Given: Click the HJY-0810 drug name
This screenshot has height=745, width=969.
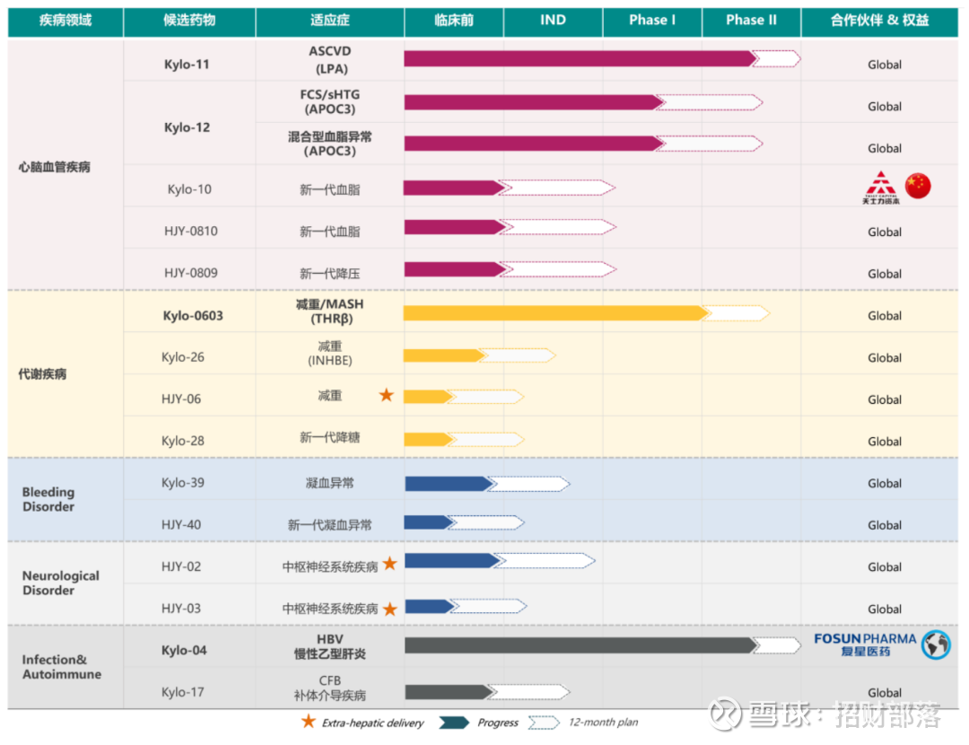Looking at the screenshot, I should coord(190,232).
